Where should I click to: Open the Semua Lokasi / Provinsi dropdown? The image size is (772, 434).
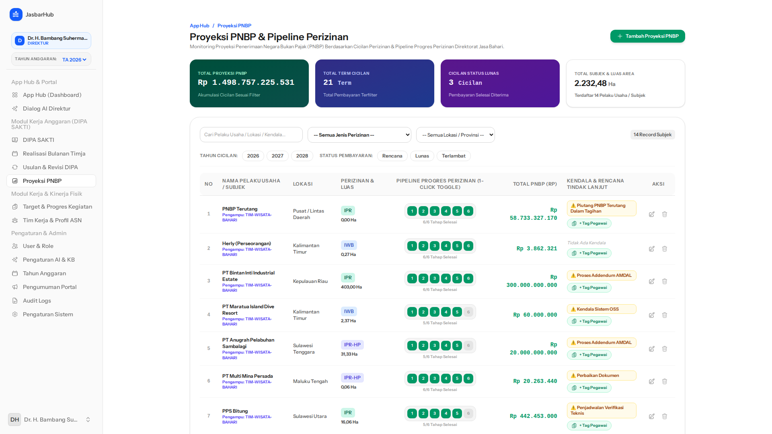(x=456, y=135)
